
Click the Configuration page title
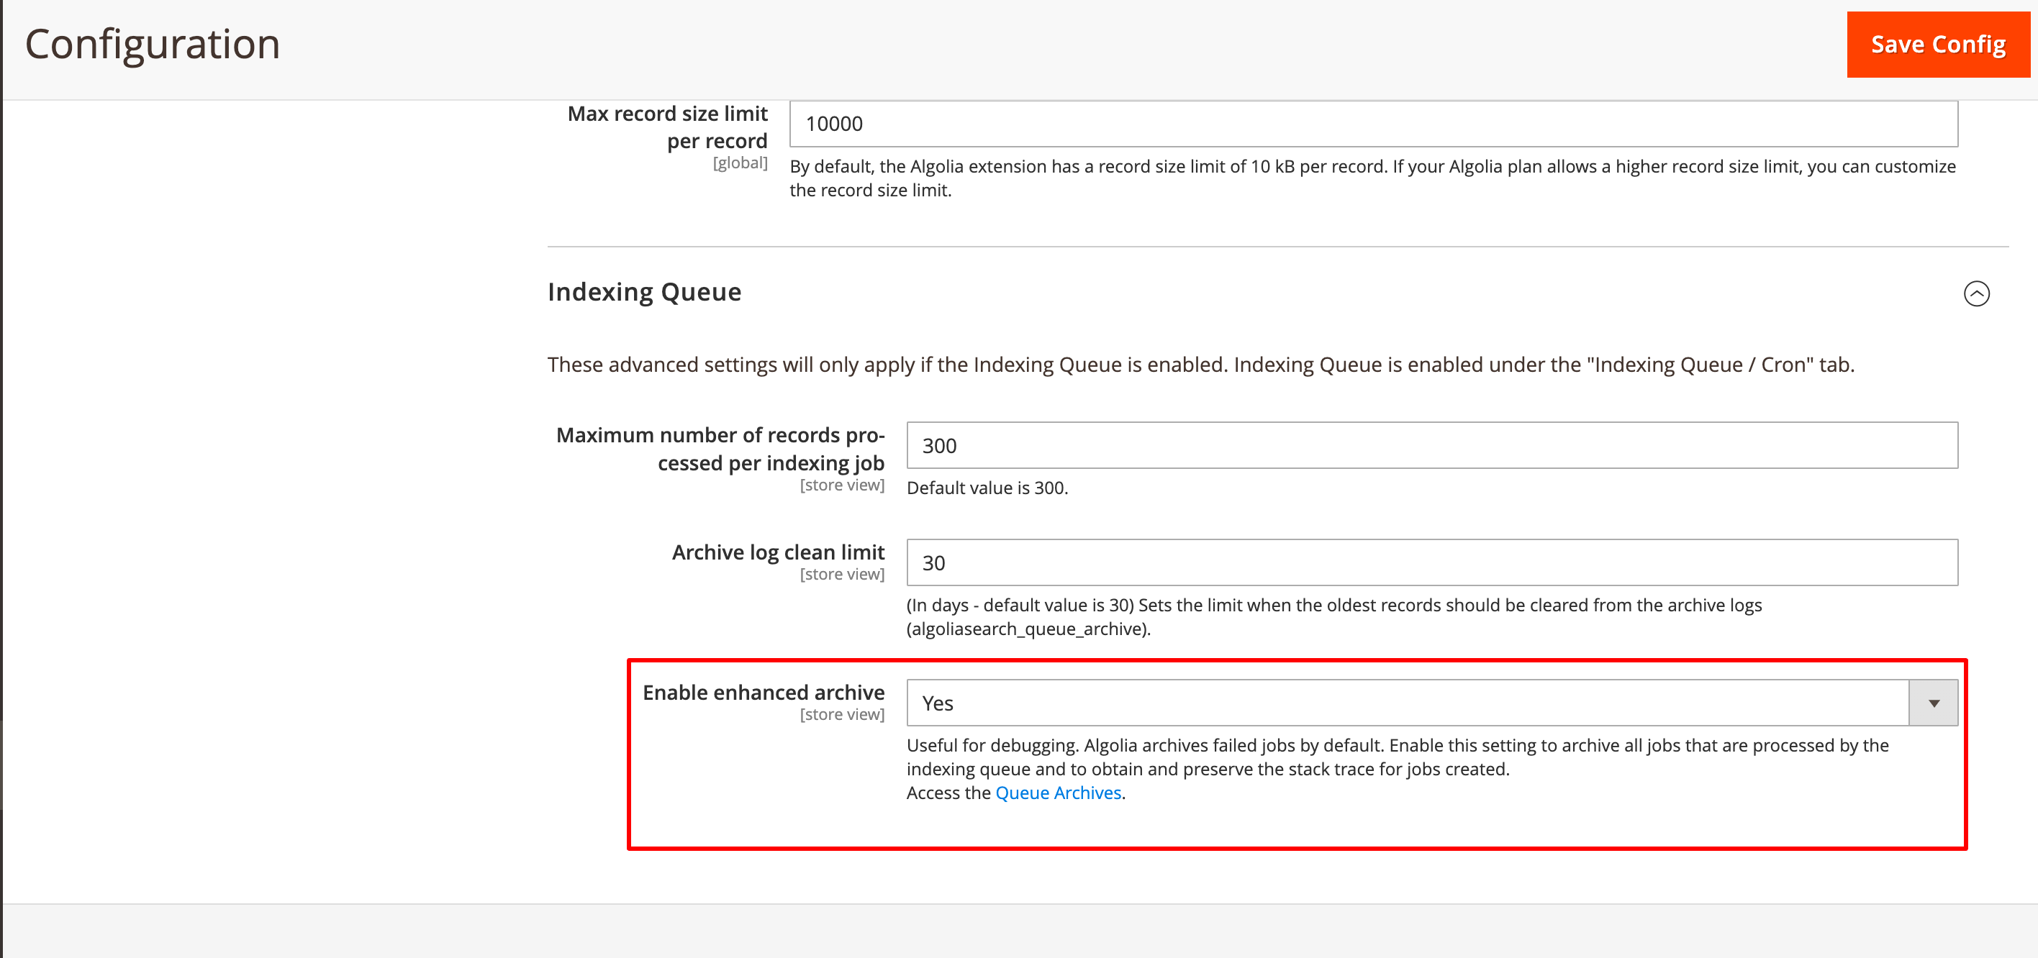pyautogui.click(x=153, y=45)
